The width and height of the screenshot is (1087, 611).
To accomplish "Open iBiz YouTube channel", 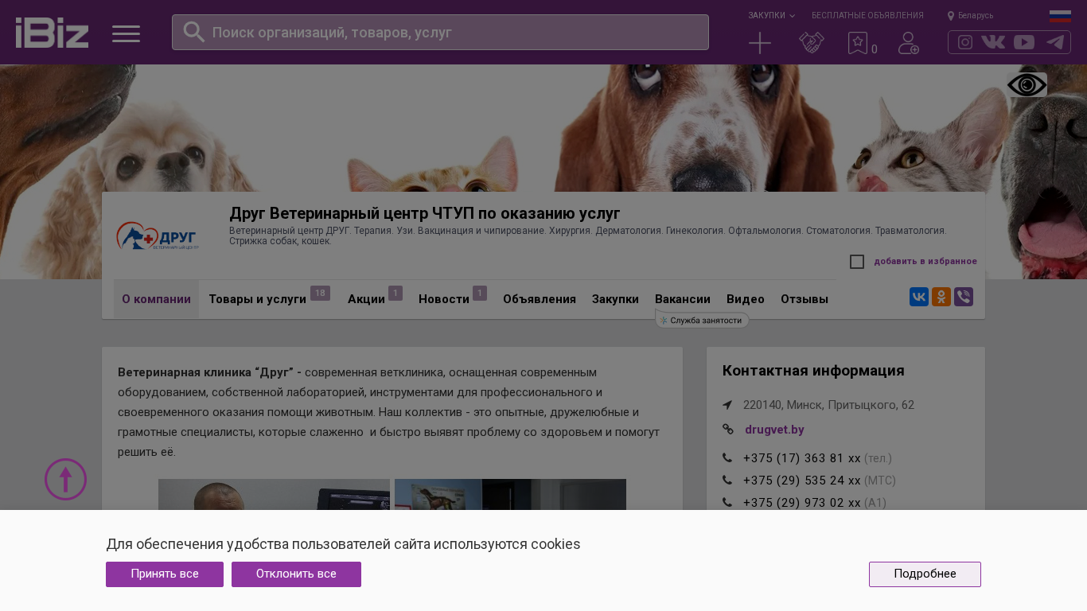I will tap(1024, 42).
